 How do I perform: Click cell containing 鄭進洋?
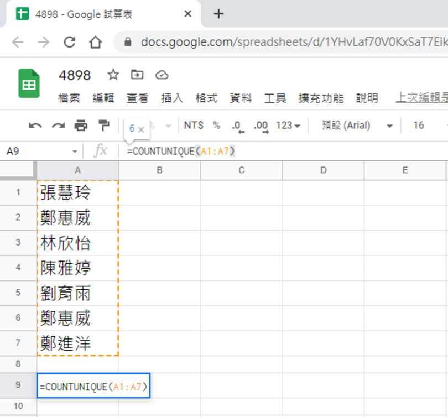click(78, 343)
